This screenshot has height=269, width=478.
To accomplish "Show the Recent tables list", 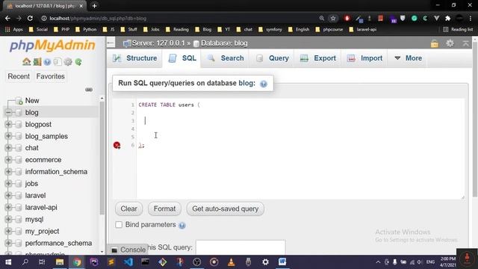I will coord(19,76).
